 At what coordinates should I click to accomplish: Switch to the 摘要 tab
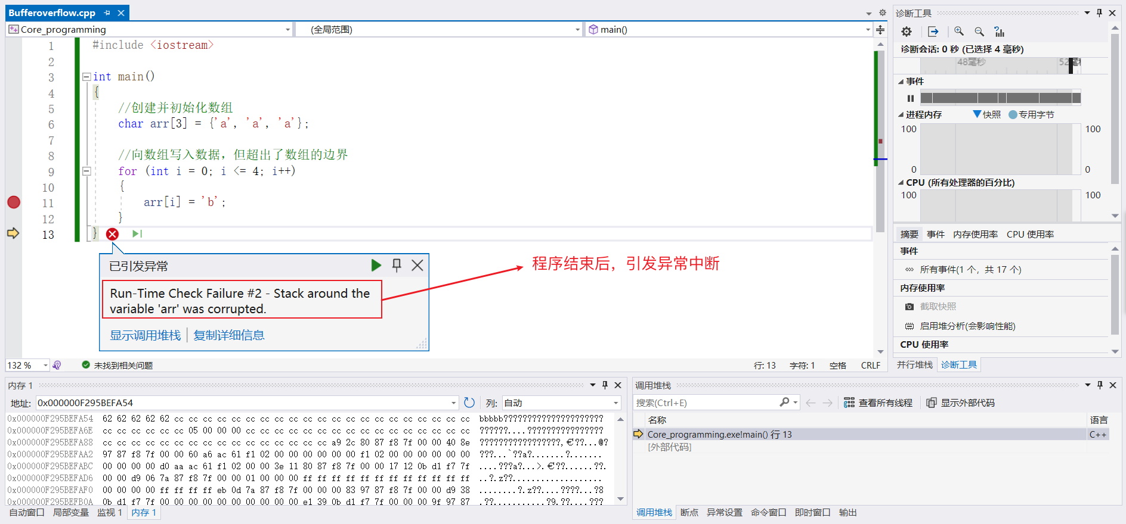tap(909, 234)
